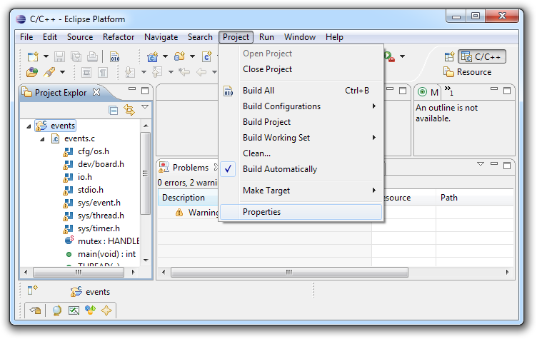Click the Previous Annotation icon

point(157,72)
